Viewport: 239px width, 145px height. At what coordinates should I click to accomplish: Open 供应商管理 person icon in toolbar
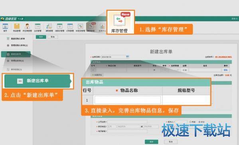click(27, 27)
